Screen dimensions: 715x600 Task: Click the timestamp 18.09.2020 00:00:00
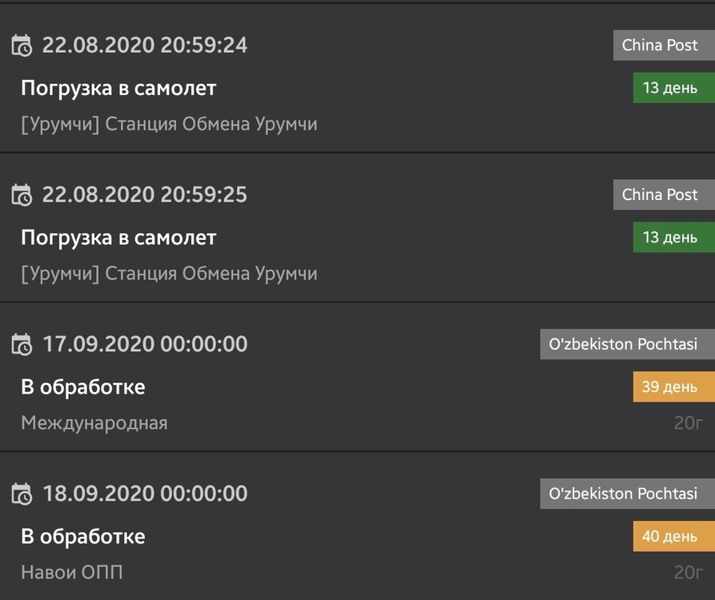pyautogui.click(x=146, y=494)
